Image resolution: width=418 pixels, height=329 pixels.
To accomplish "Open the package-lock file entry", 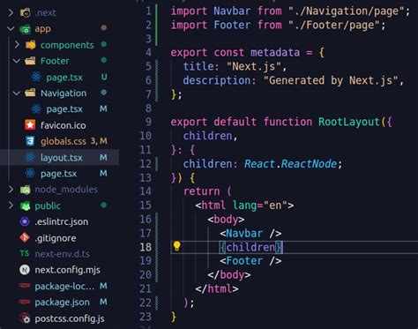I will pyautogui.click(x=64, y=286).
